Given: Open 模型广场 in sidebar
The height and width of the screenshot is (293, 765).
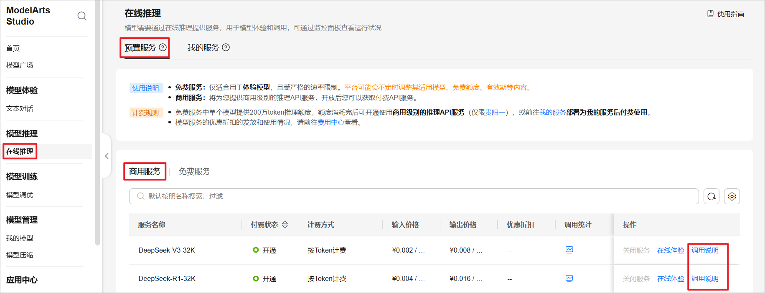Looking at the screenshot, I should 20,65.
